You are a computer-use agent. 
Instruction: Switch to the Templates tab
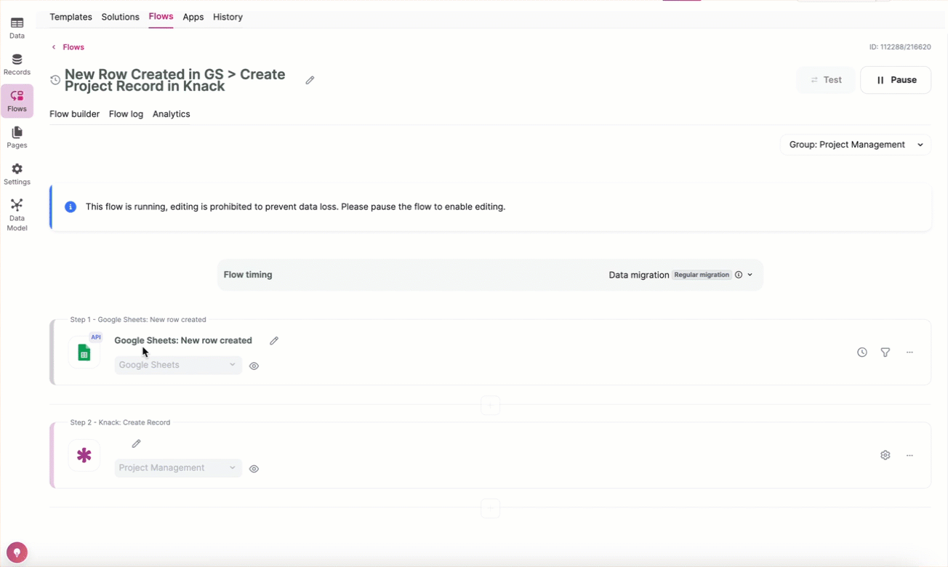(71, 17)
